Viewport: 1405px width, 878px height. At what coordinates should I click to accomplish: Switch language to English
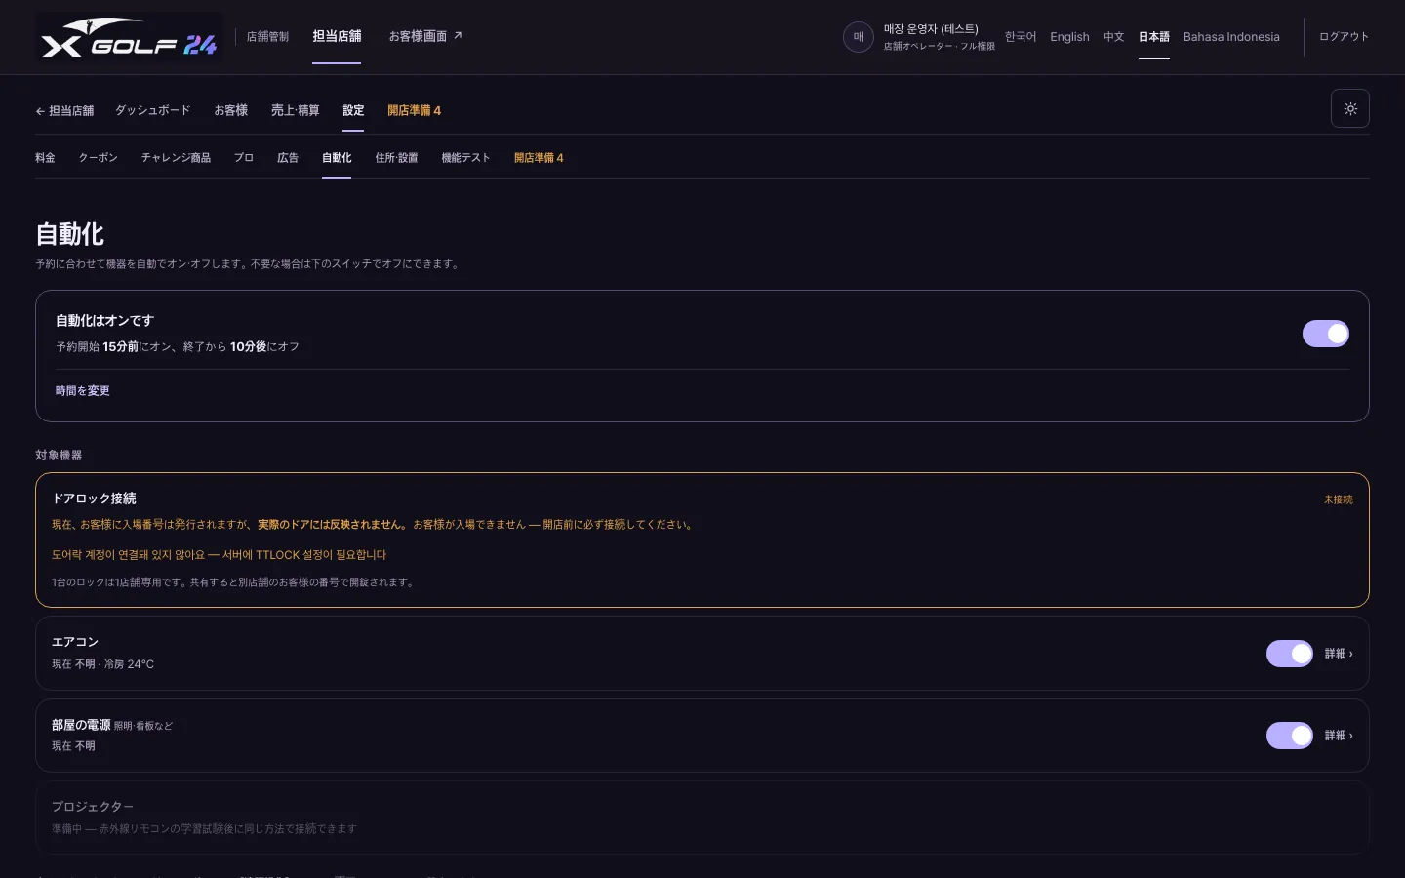(1069, 37)
